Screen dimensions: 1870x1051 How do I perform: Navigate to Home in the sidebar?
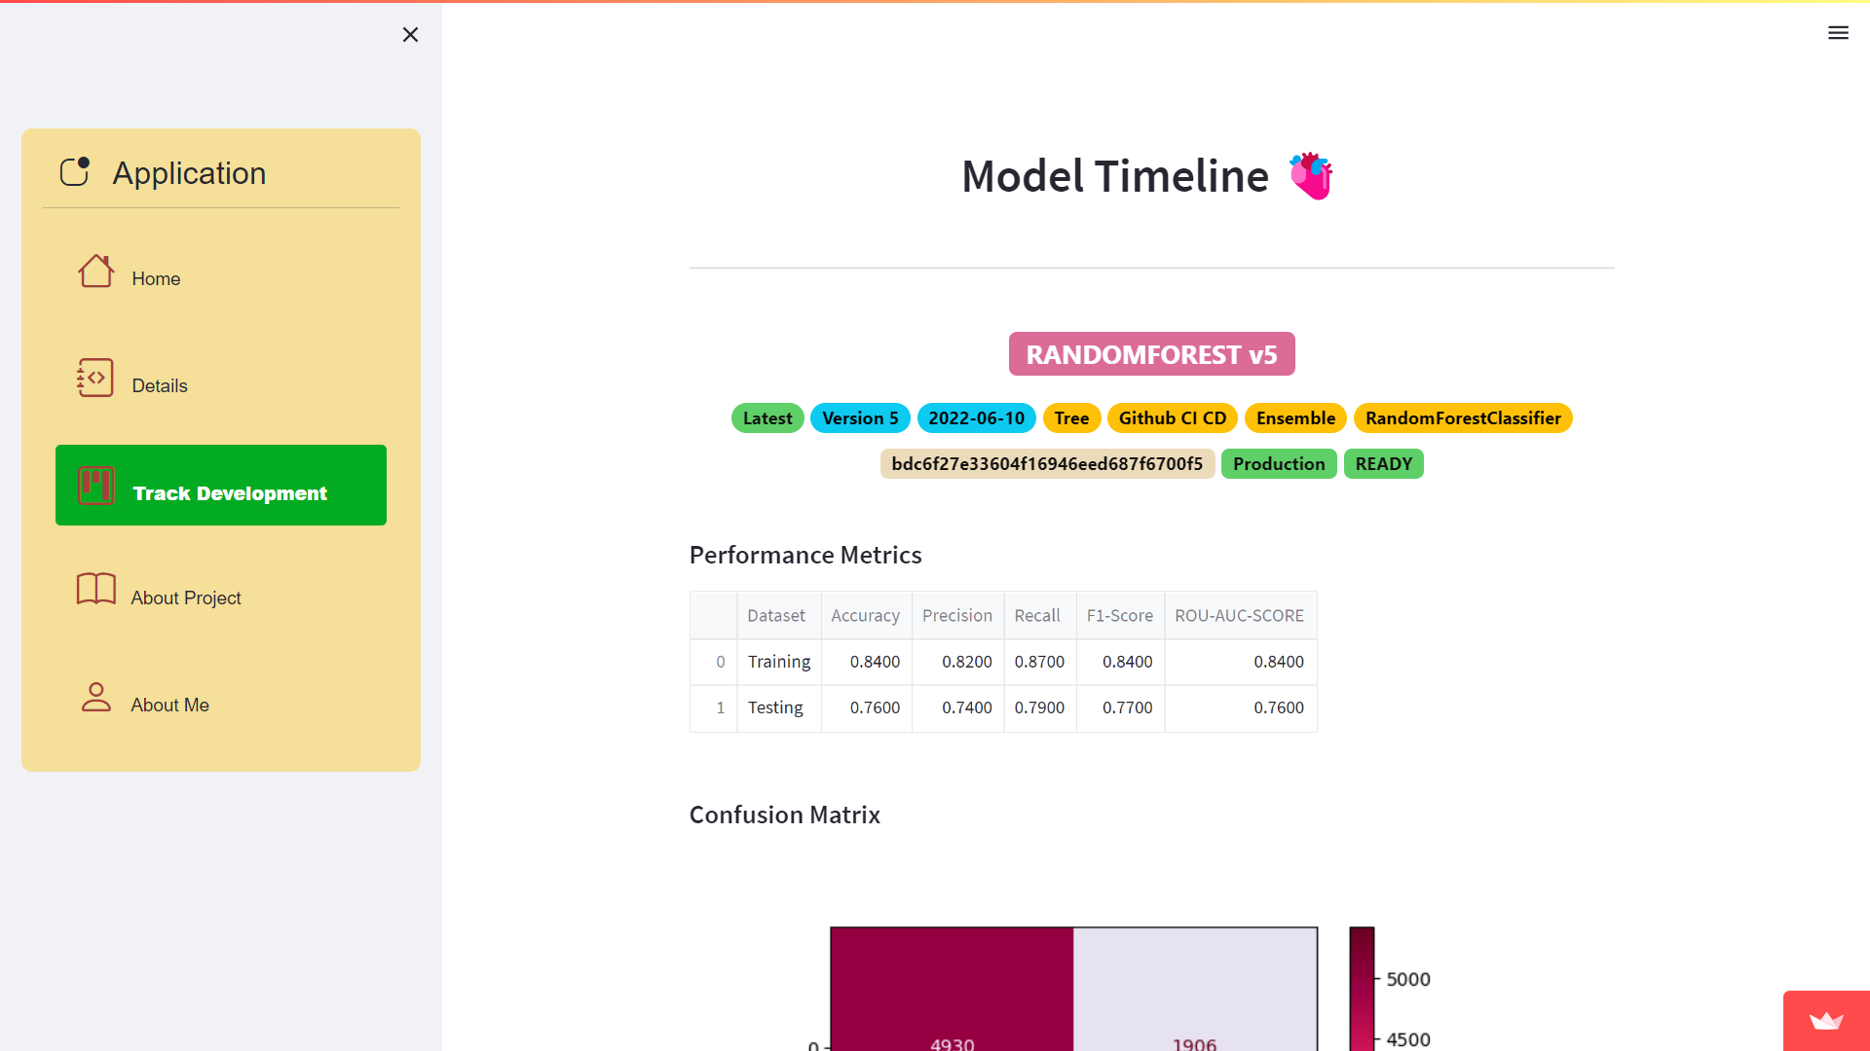click(155, 278)
